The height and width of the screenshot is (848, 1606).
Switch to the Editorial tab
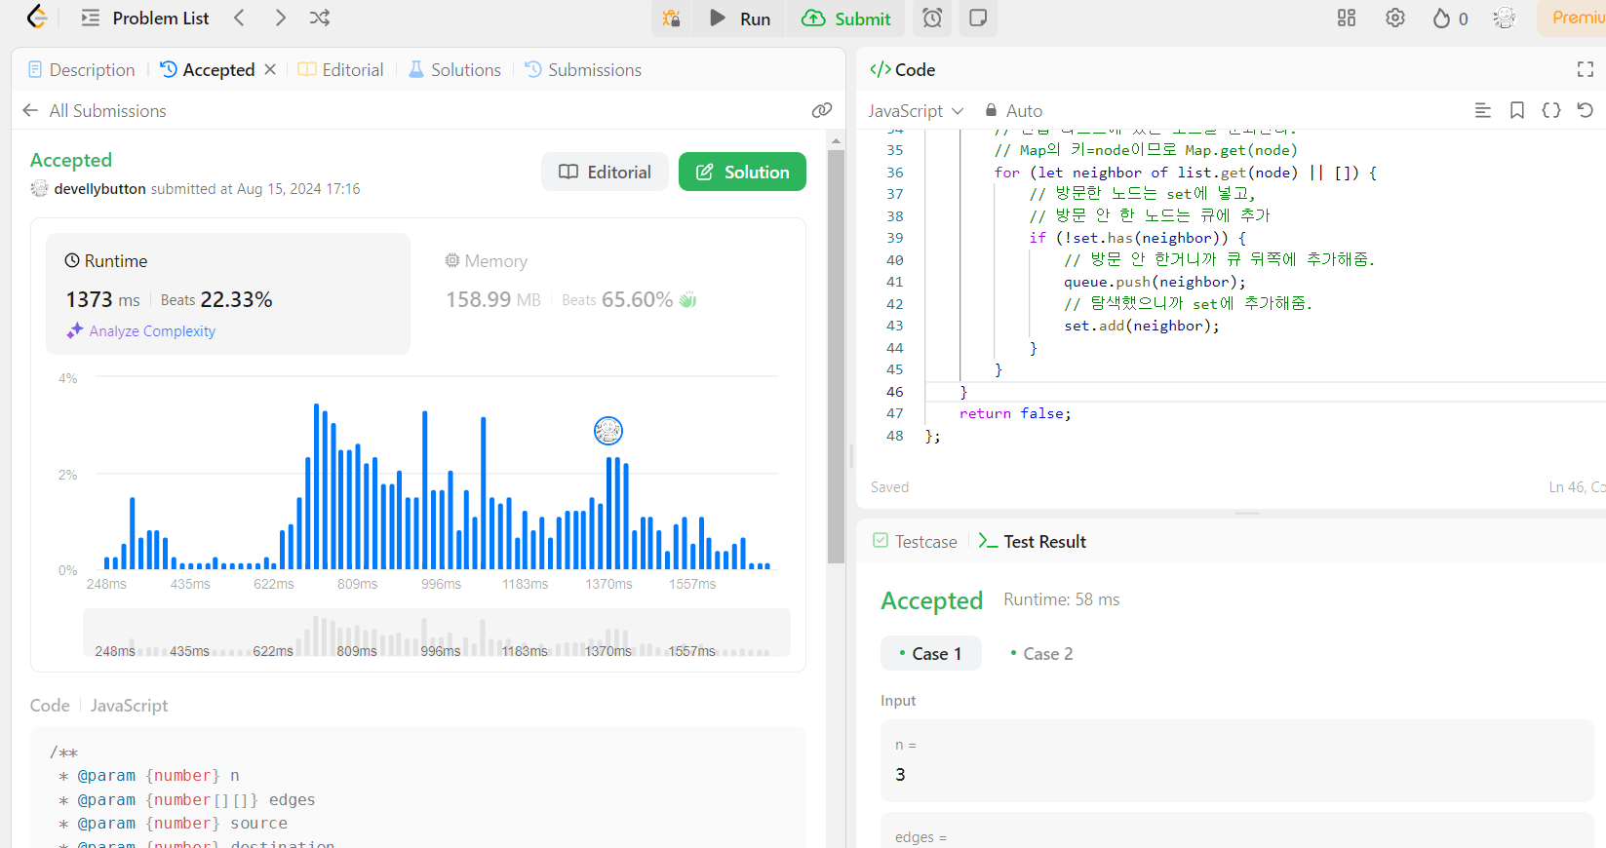tap(340, 70)
